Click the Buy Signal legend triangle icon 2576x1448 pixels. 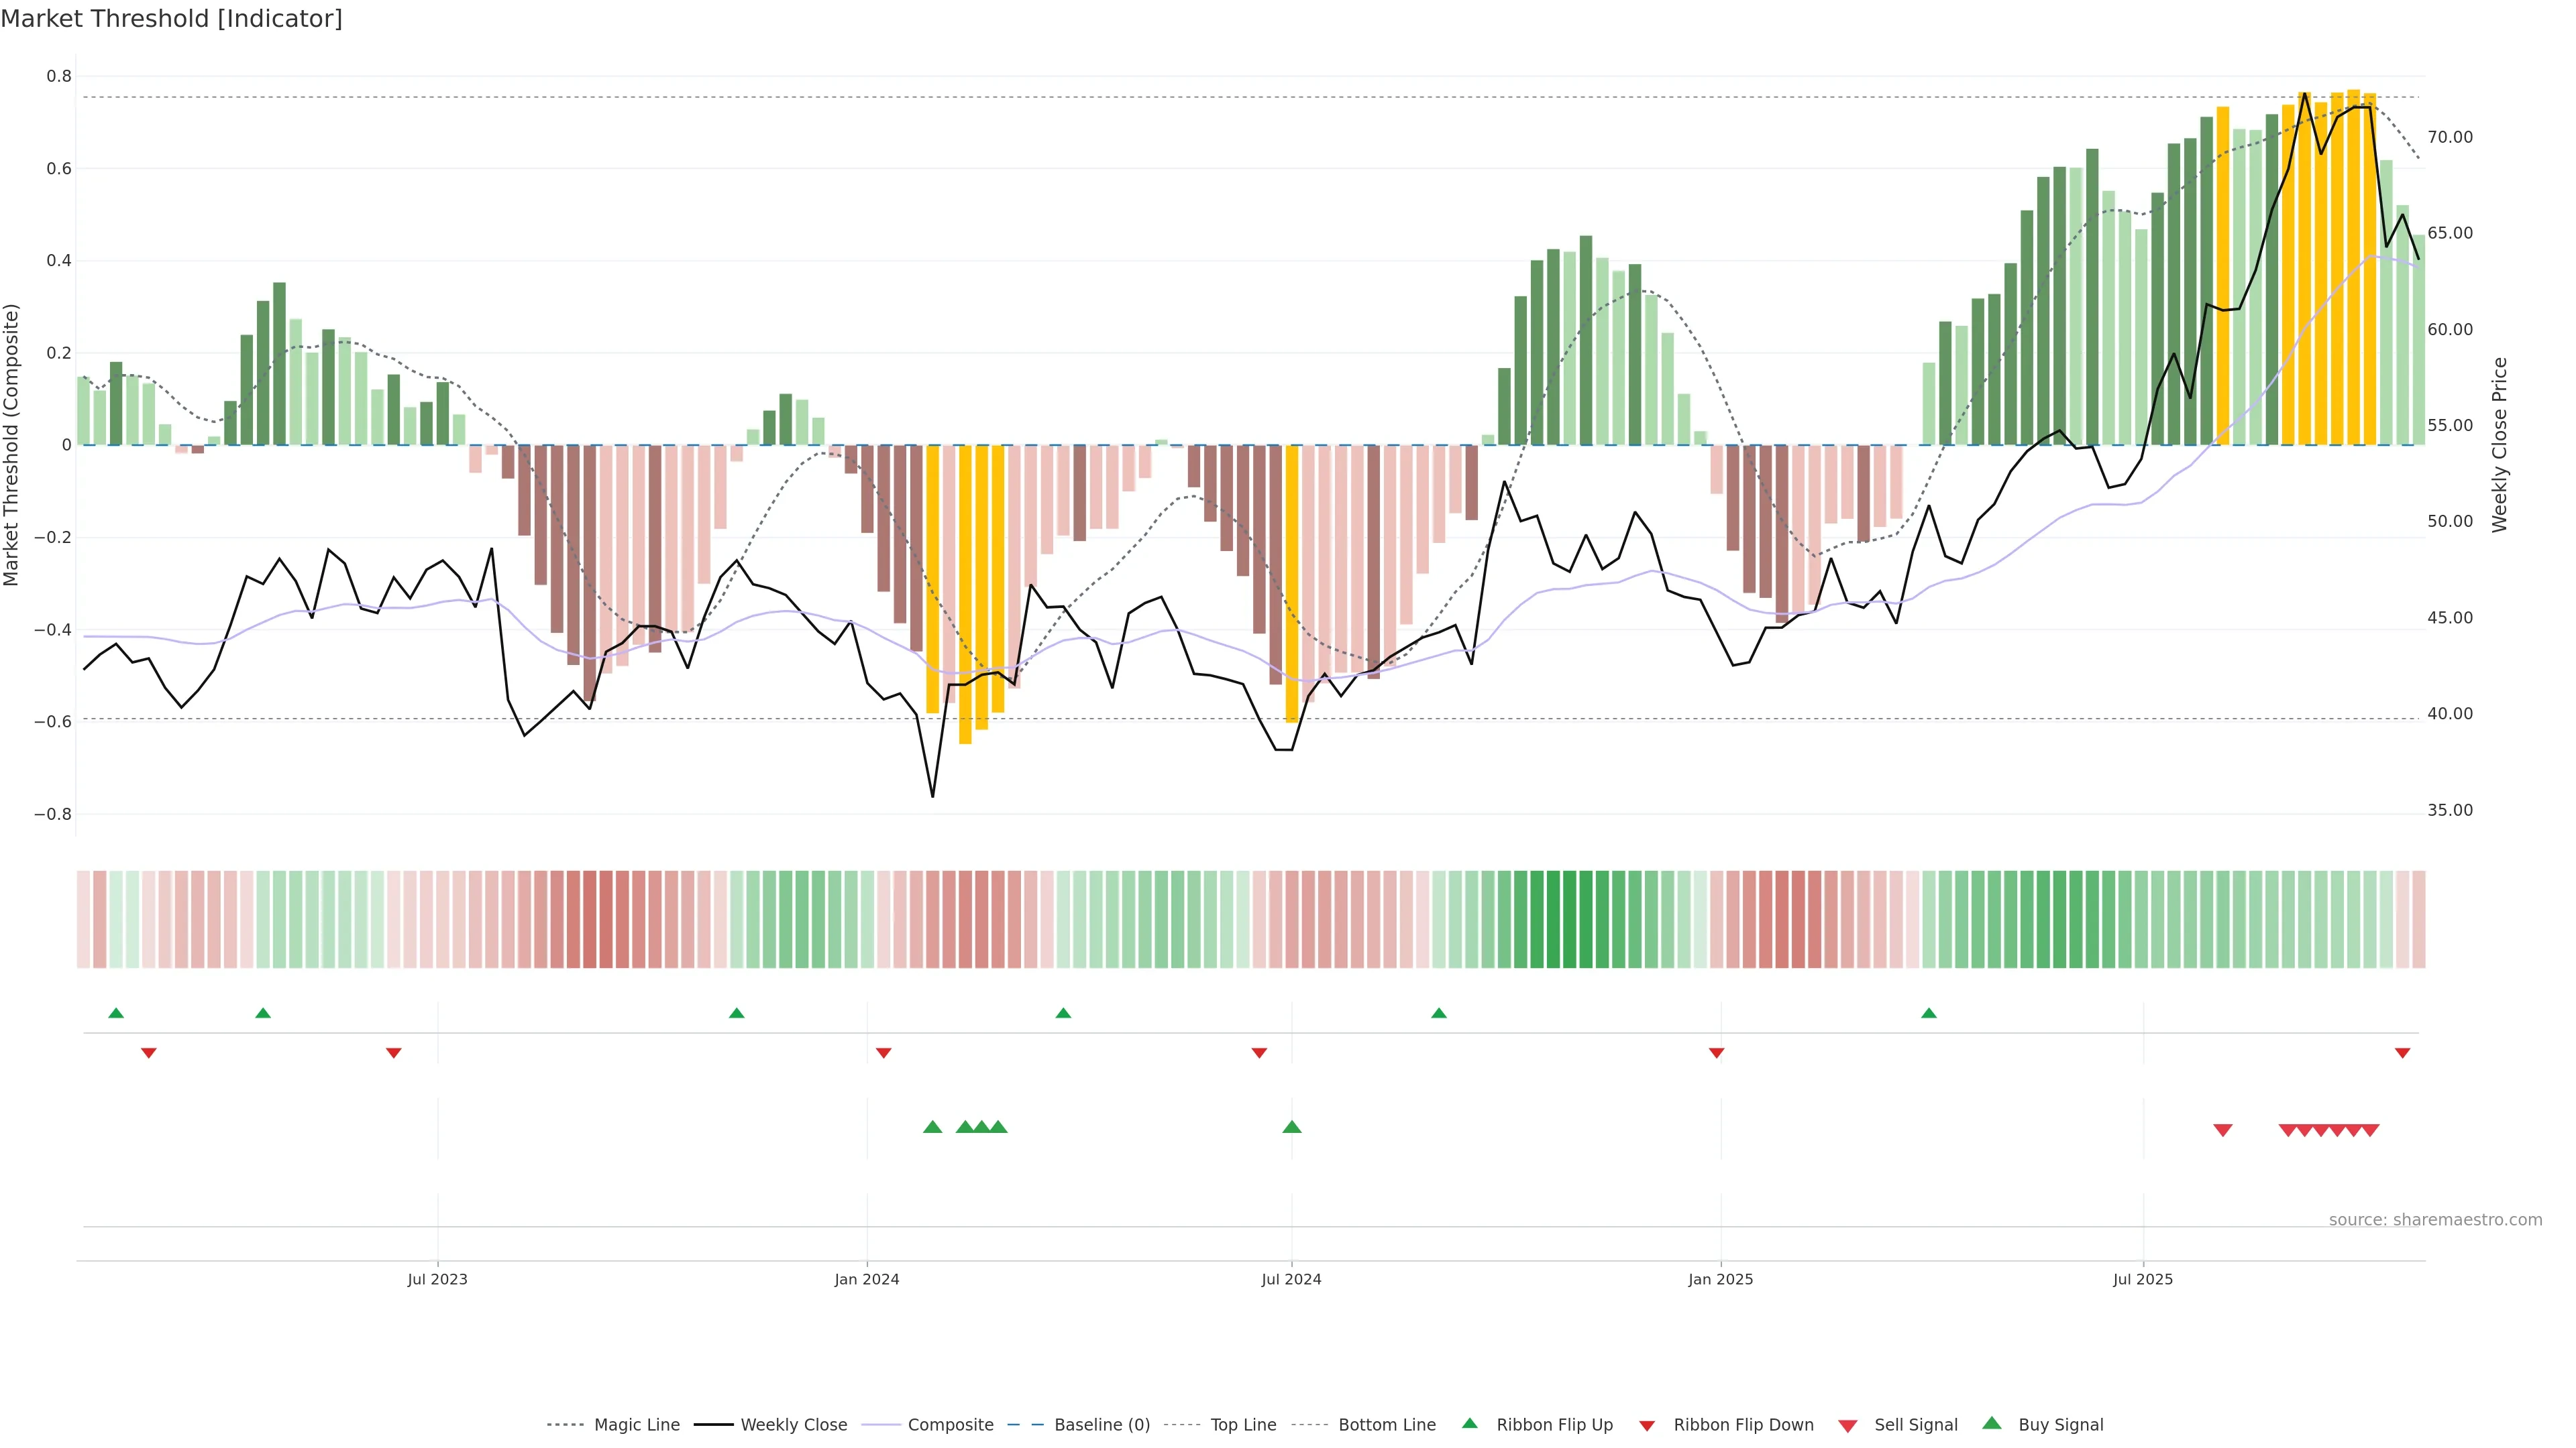coord(1992,1423)
